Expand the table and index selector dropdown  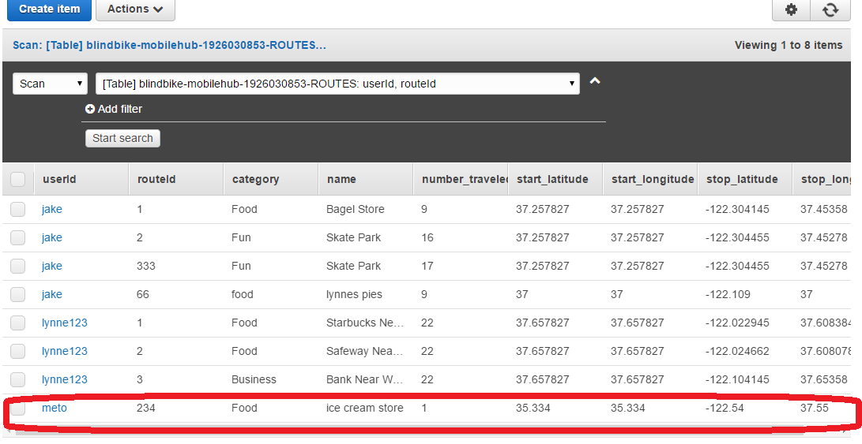coord(337,84)
